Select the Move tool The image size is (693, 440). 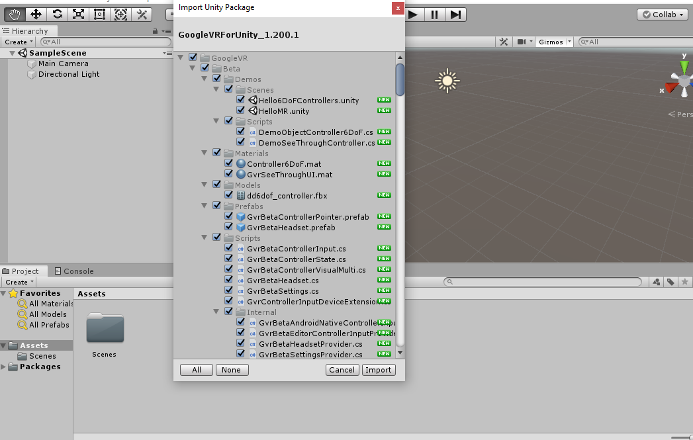36,15
